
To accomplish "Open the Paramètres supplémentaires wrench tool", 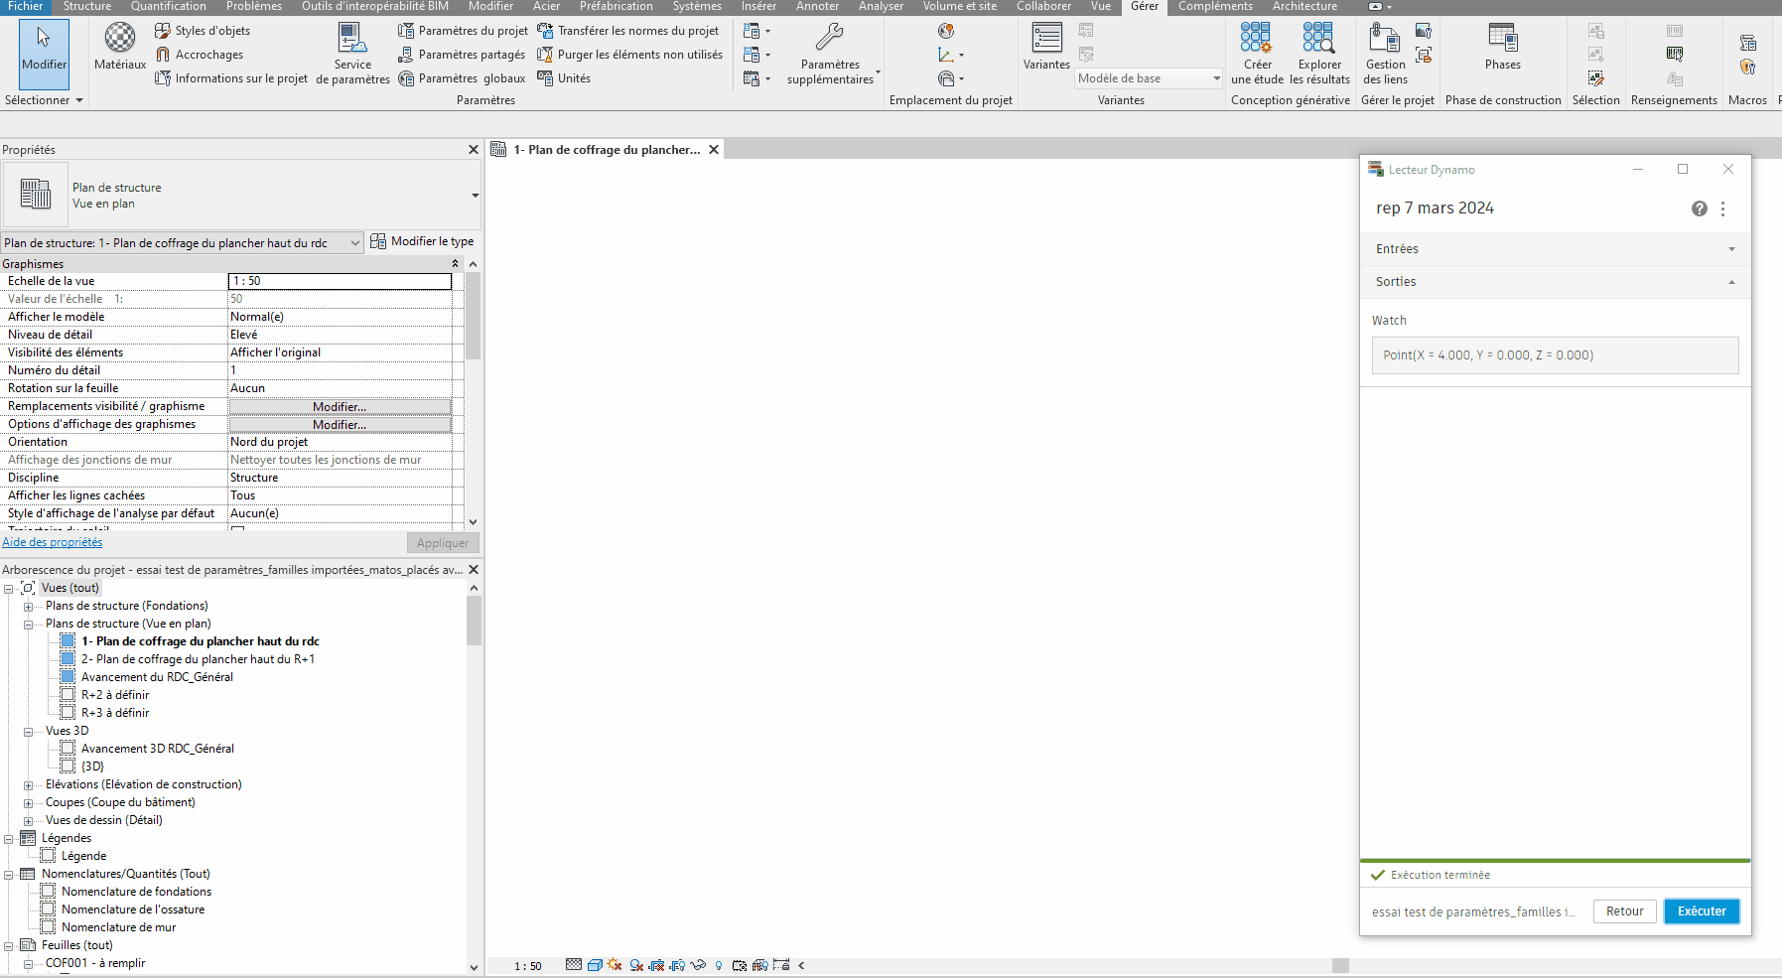I will click(831, 54).
